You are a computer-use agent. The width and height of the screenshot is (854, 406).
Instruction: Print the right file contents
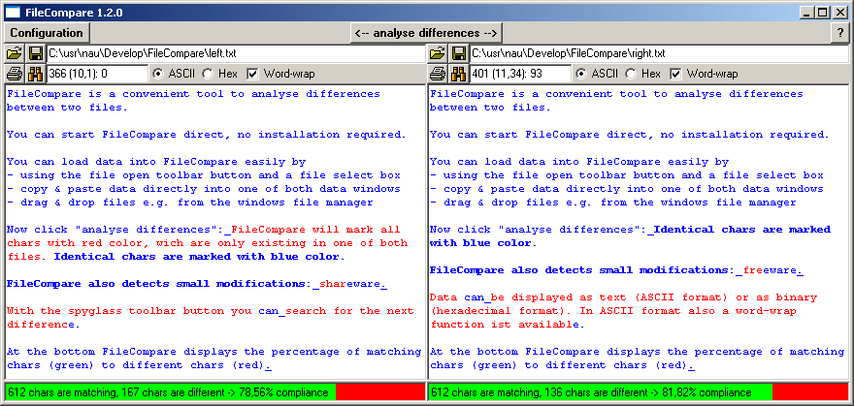tap(438, 73)
